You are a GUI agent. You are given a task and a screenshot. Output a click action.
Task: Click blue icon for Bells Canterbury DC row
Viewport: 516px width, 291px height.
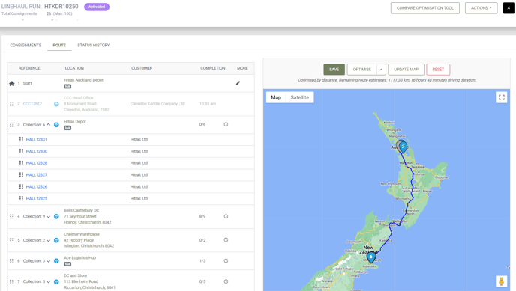coord(56,216)
